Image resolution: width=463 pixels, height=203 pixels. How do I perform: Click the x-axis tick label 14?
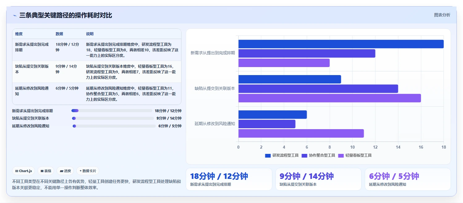tap(398, 147)
